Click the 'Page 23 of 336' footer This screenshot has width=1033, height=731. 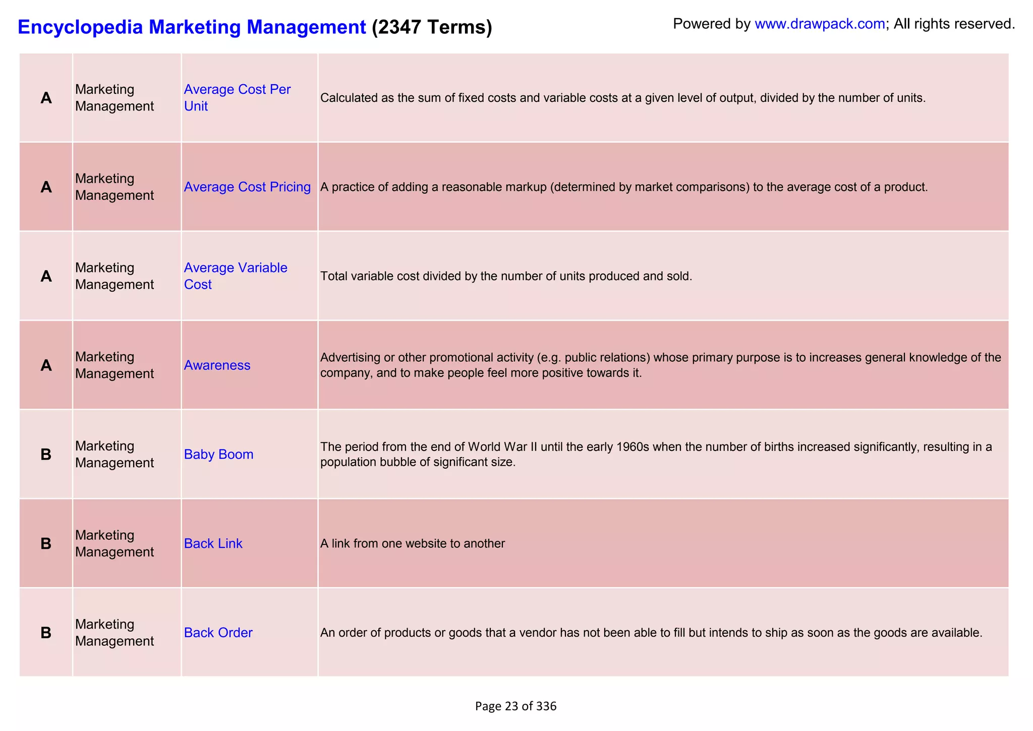516,706
